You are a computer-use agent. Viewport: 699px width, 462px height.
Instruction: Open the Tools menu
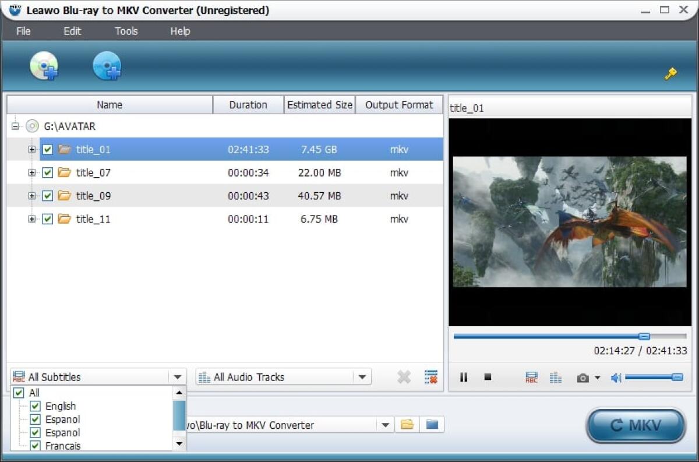click(126, 31)
